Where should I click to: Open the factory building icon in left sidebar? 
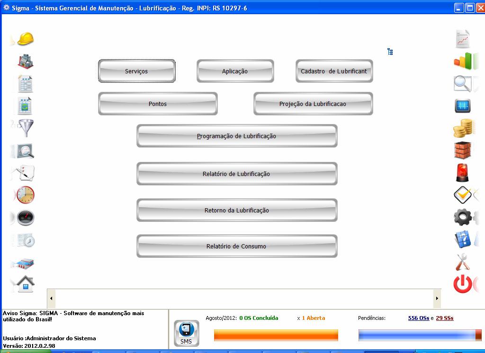[26, 61]
